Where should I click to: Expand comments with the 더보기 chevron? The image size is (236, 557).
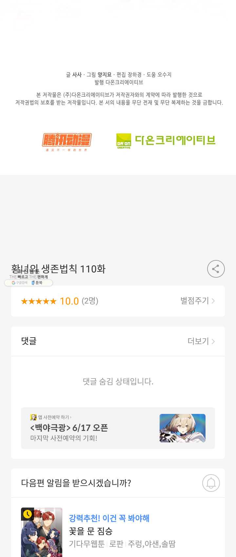tap(201, 341)
